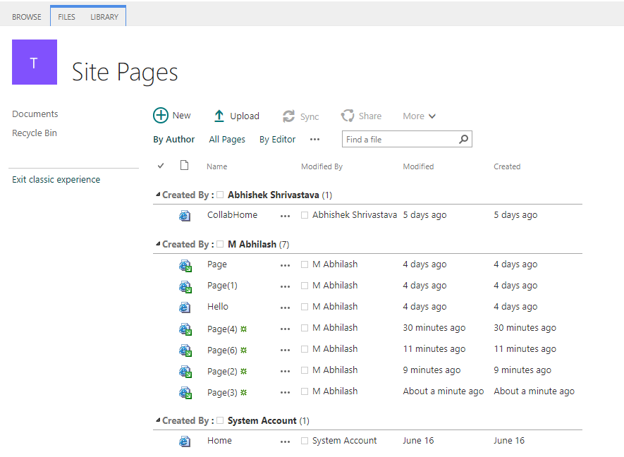Open the ellipsis menu for first Page row
The height and width of the screenshot is (457, 624).
point(285,265)
